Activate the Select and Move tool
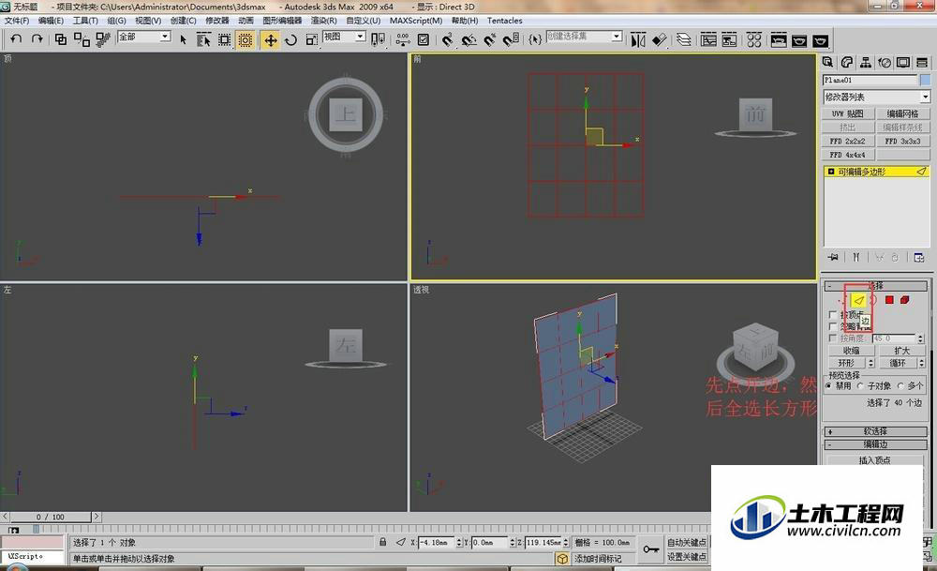 click(x=270, y=40)
